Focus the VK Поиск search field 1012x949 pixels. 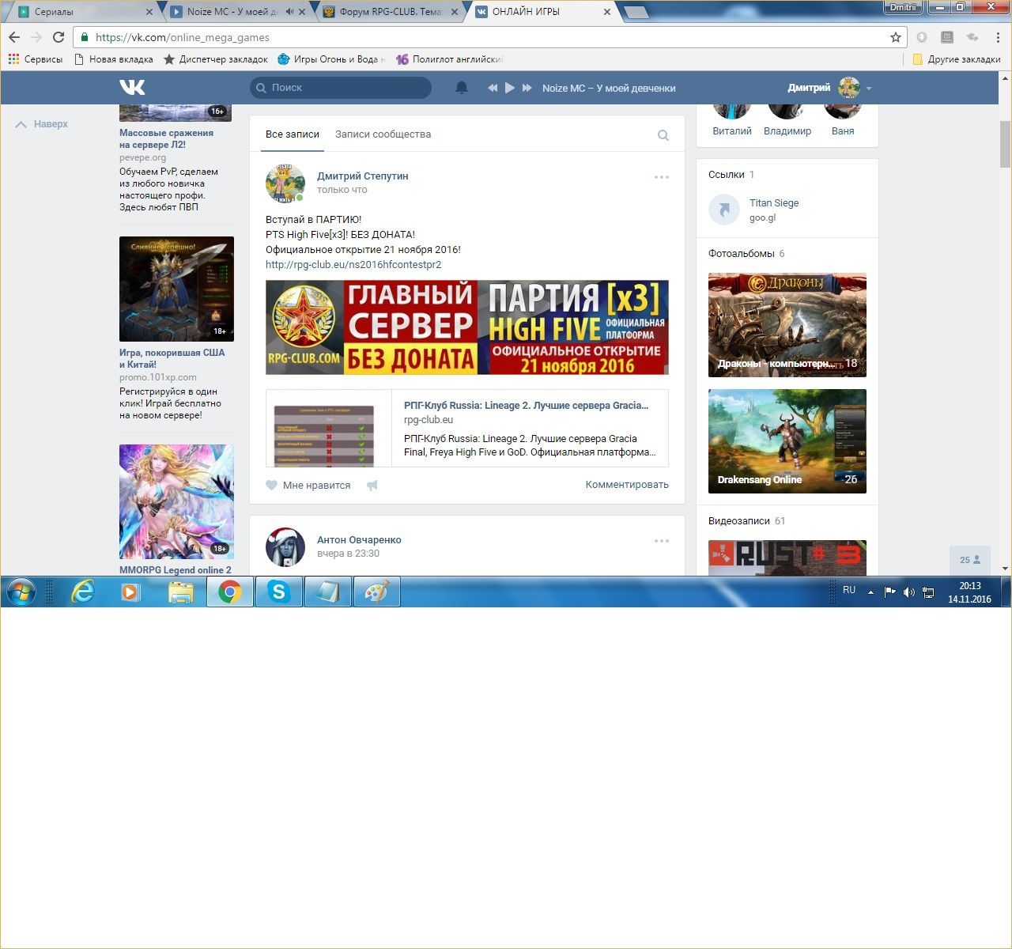[341, 88]
